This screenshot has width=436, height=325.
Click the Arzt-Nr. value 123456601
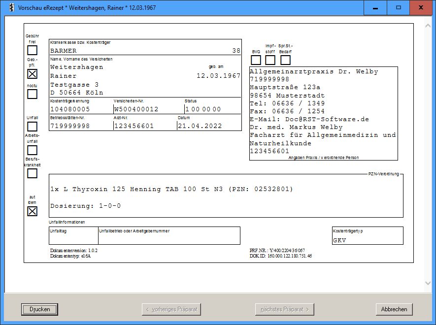point(134,126)
